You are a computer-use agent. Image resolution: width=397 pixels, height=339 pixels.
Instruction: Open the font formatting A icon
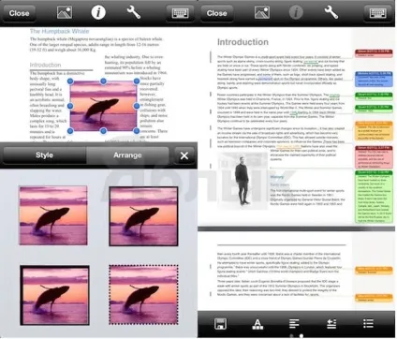tap(257, 324)
